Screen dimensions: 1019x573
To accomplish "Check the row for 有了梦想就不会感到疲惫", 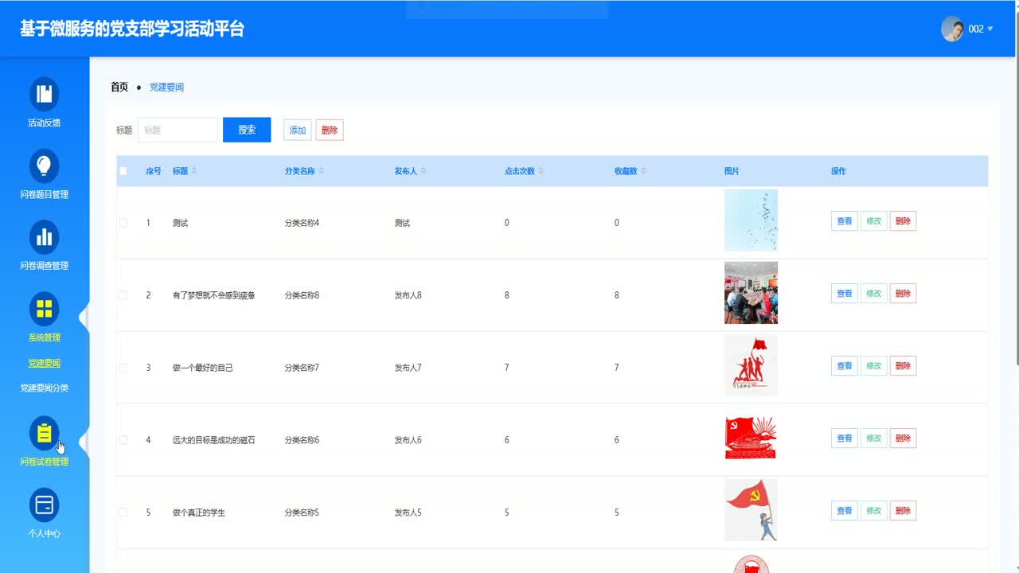I will click(x=123, y=295).
